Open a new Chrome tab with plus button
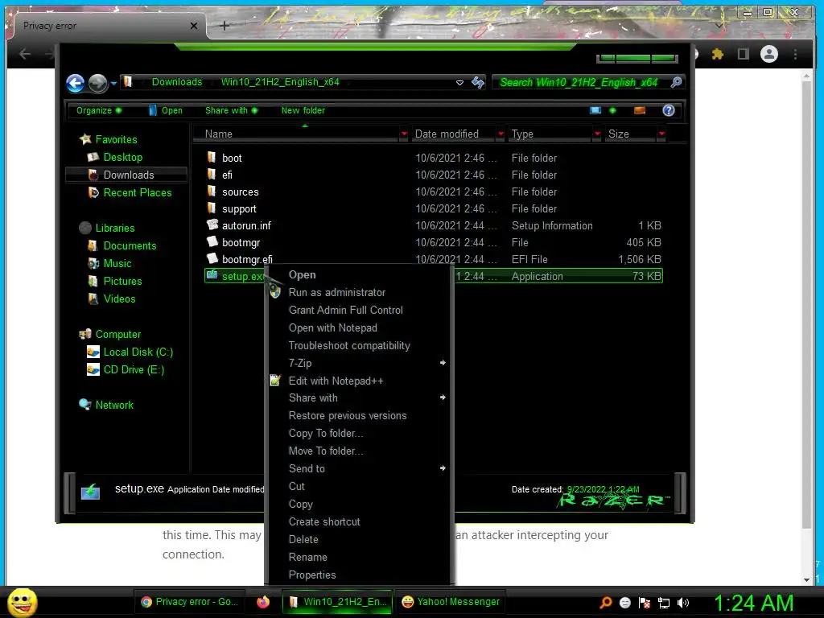 (225, 26)
